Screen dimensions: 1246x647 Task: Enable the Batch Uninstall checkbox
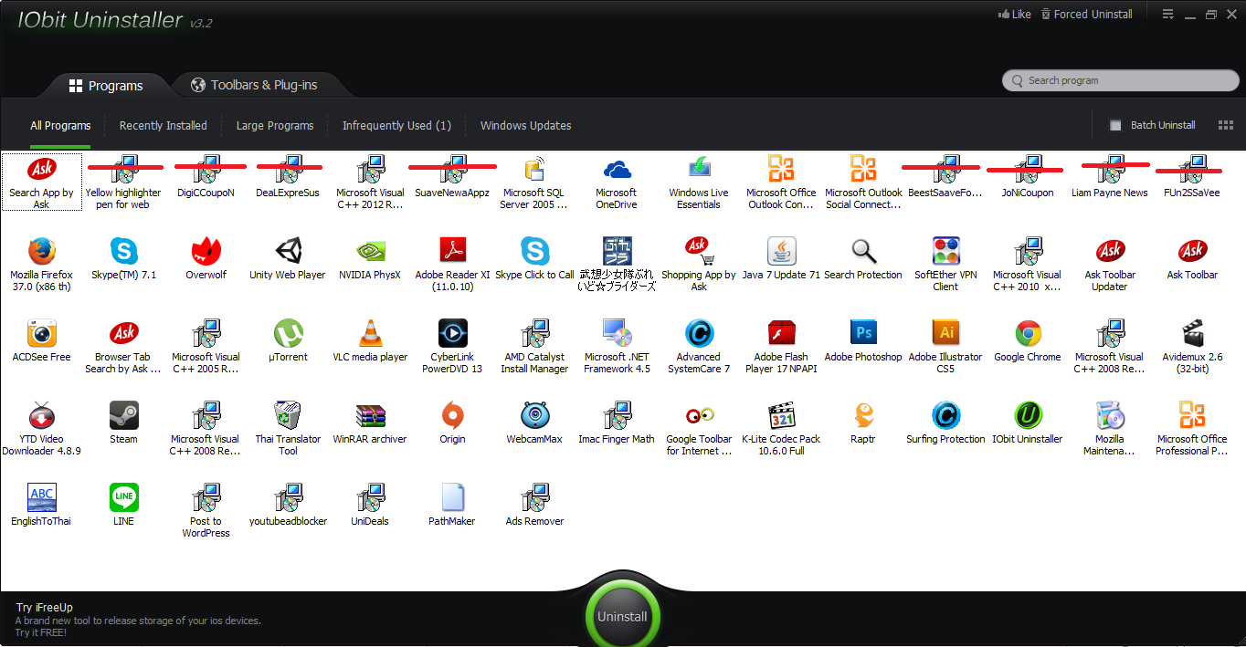click(x=1114, y=125)
